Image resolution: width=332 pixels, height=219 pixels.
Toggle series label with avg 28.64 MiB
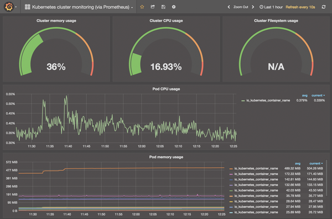(256, 201)
